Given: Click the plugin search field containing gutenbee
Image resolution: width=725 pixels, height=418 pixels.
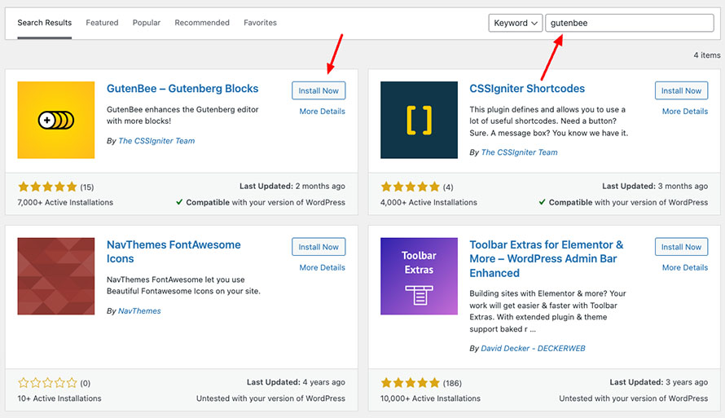Looking at the screenshot, I should coord(630,23).
